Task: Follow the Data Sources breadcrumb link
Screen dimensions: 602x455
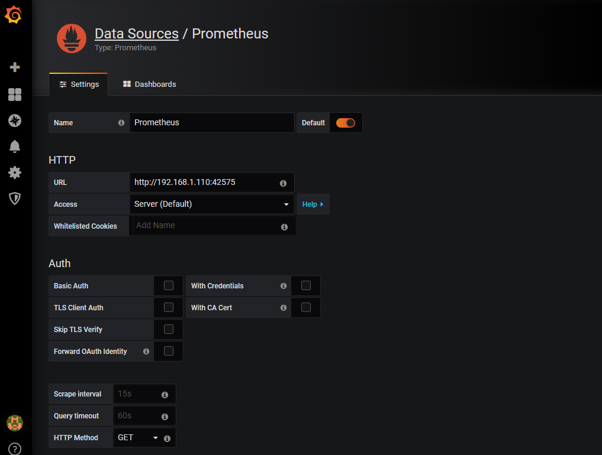Action: 137,34
